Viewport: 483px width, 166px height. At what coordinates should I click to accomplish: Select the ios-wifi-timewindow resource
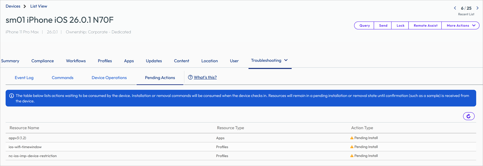(x=25, y=147)
